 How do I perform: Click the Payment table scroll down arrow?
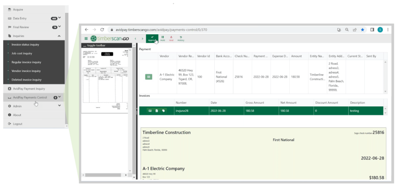[x=386, y=91]
